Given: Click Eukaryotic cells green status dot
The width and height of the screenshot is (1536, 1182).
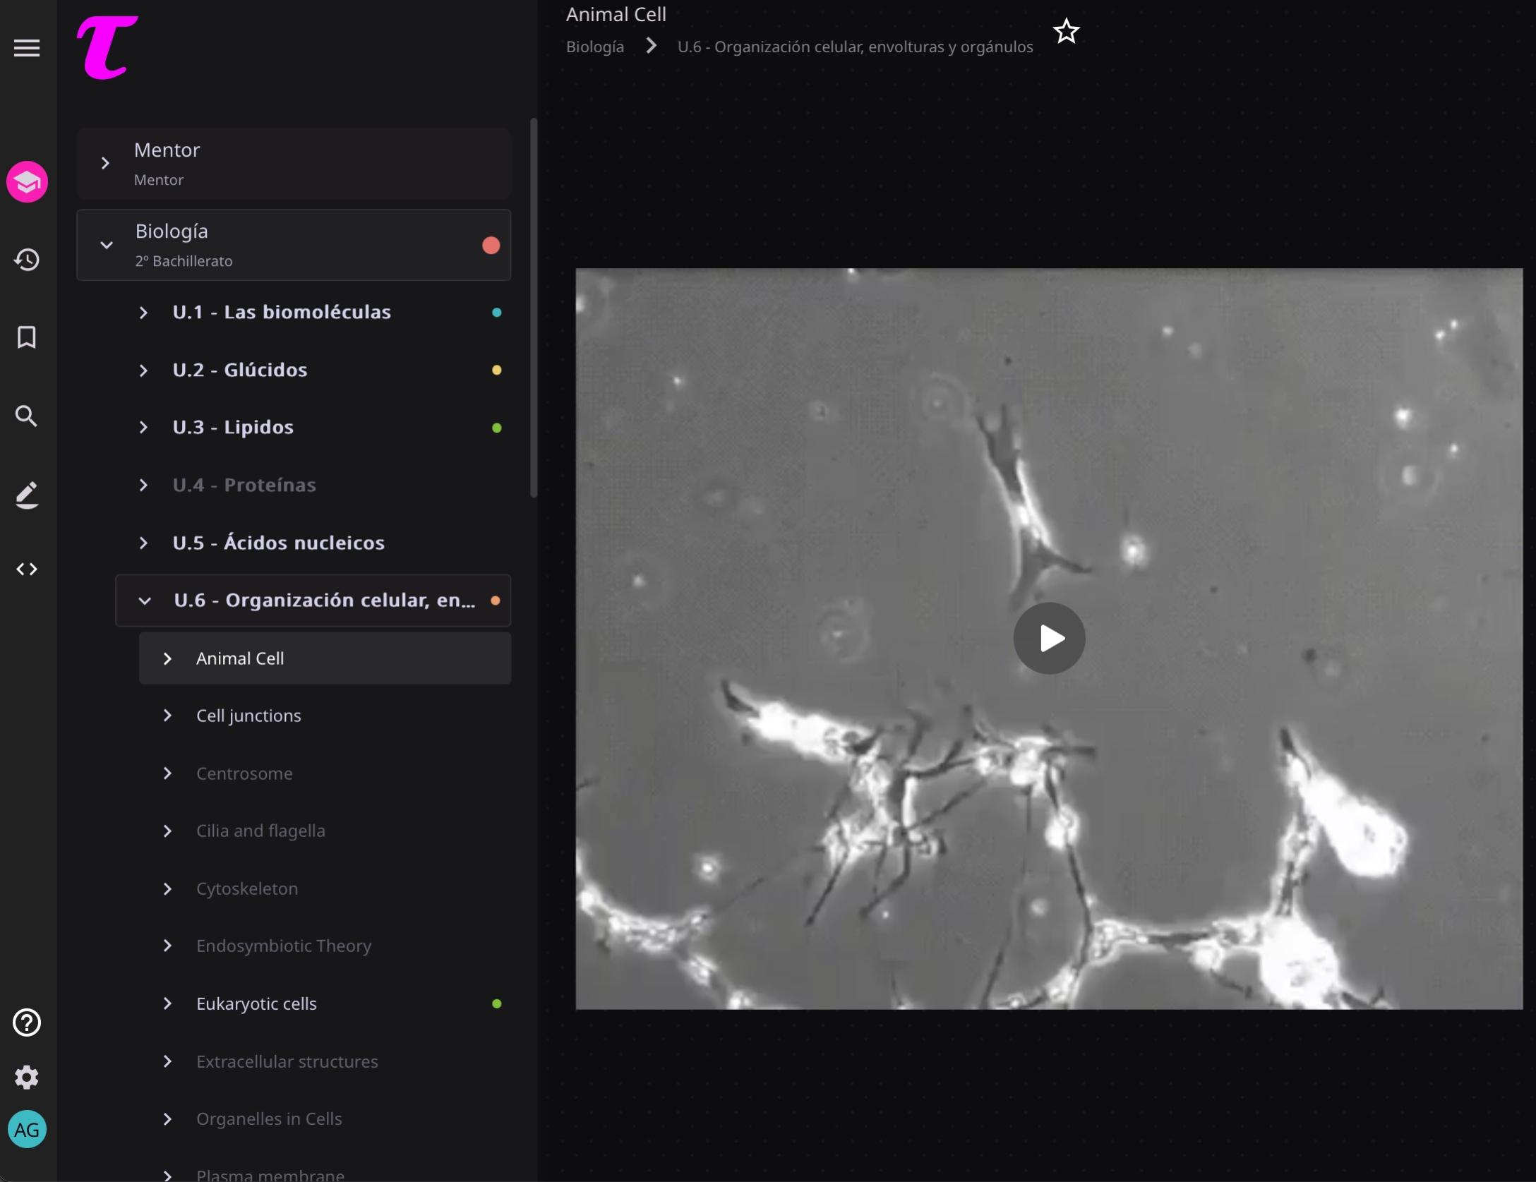Looking at the screenshot, I should (x=496, y=1003).
